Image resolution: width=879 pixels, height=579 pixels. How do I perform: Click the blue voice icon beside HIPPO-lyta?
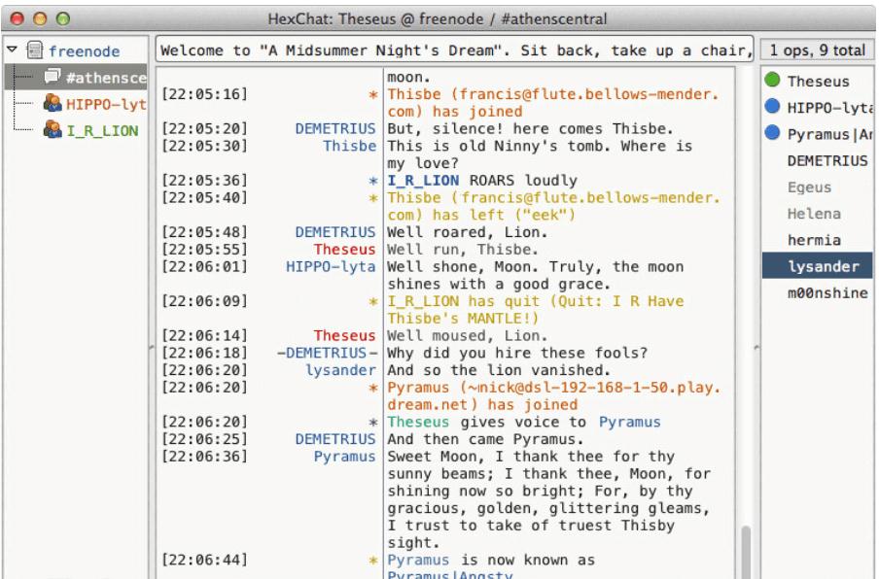pyautogui.click(x=772, y=106)
